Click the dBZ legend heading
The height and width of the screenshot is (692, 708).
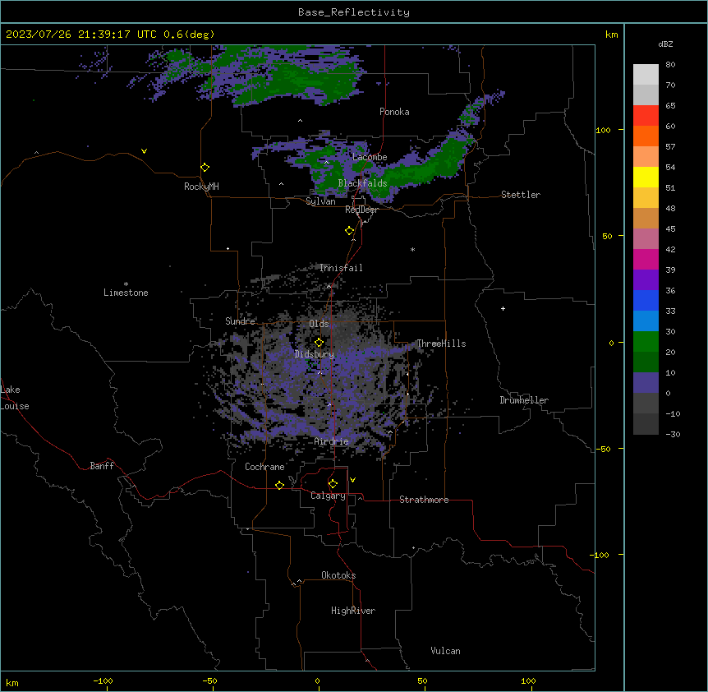click(665, 44)
